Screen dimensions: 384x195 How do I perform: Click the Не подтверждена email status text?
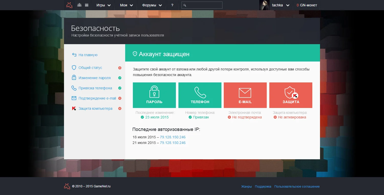tap(247, 117)
